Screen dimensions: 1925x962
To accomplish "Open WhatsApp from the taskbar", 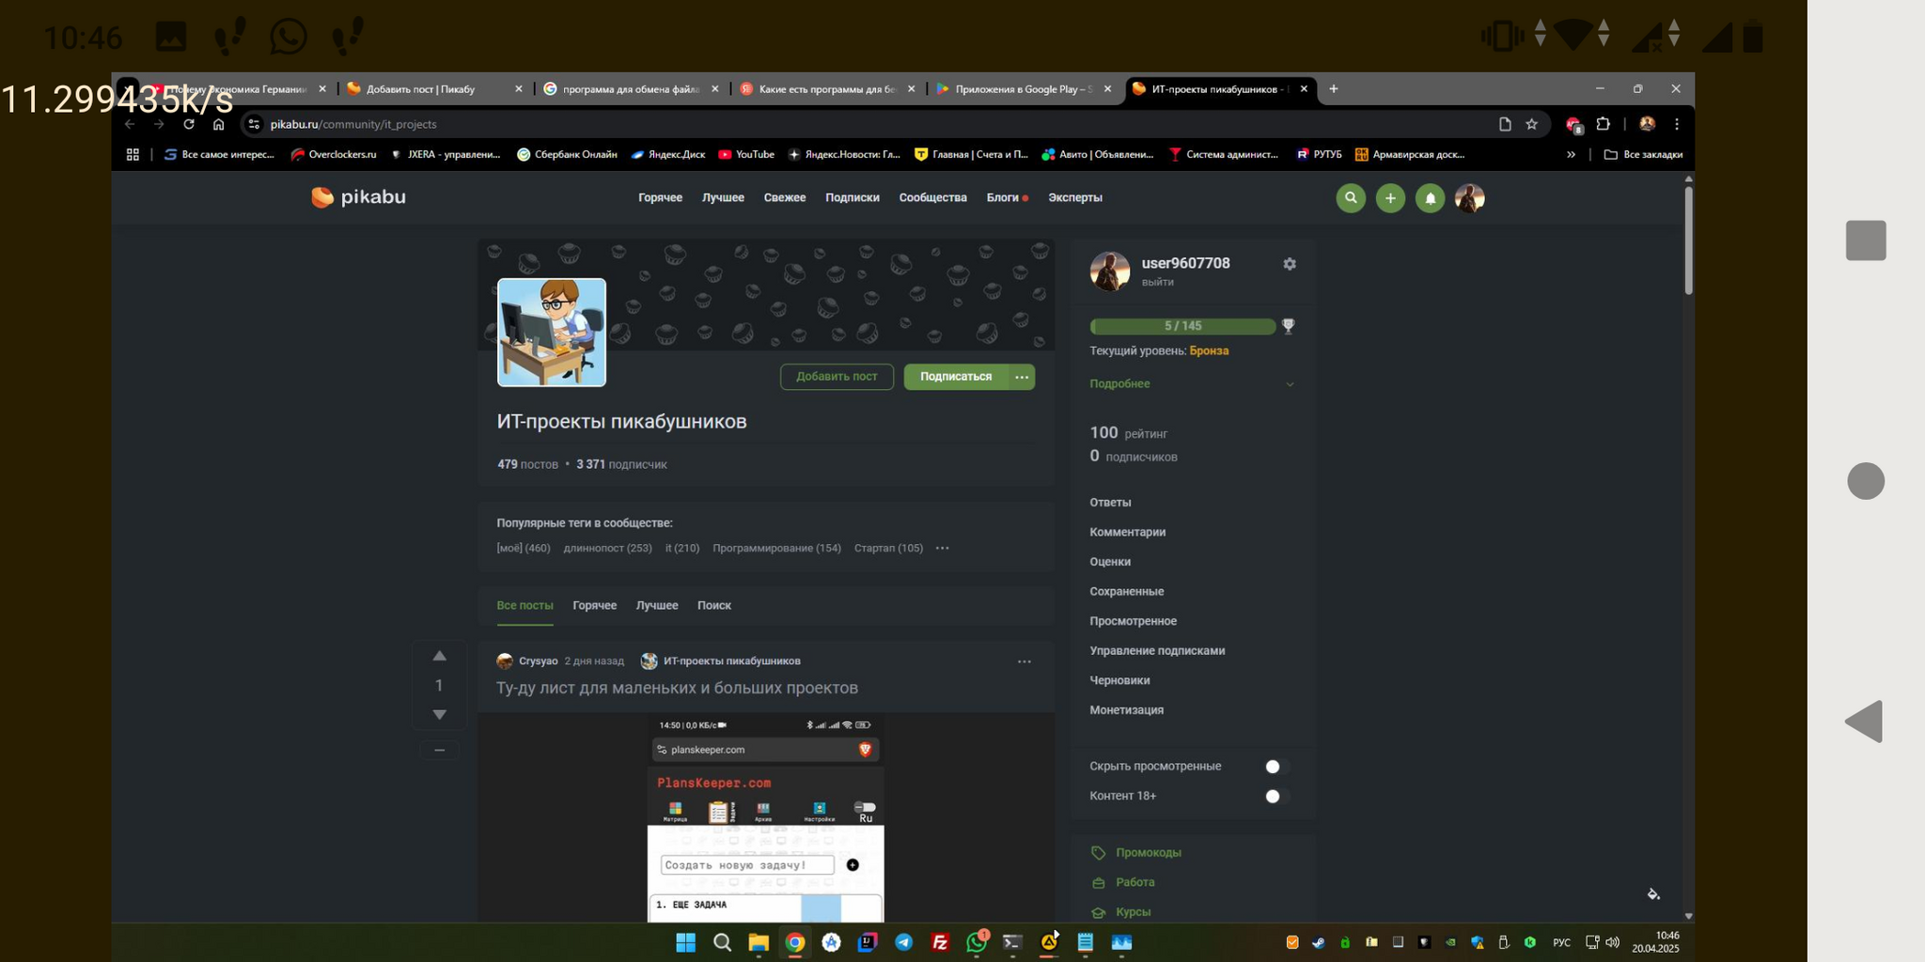I will click(x=977, y=942).
